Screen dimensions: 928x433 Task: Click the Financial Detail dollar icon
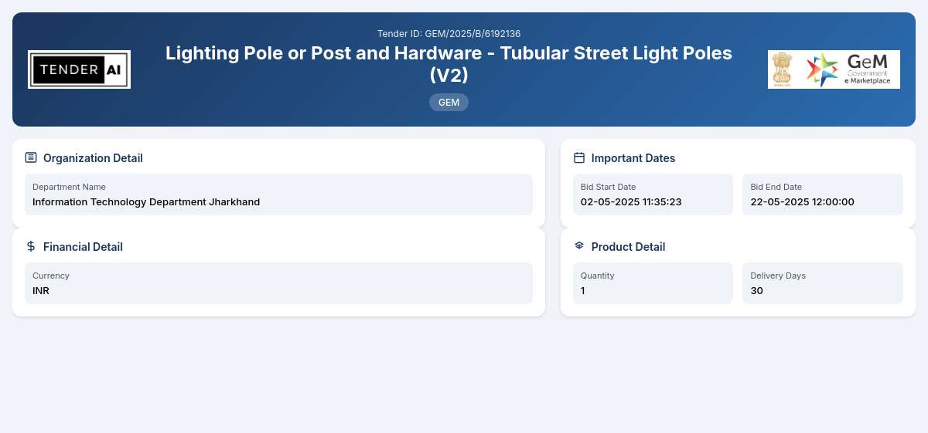point(31,246)
